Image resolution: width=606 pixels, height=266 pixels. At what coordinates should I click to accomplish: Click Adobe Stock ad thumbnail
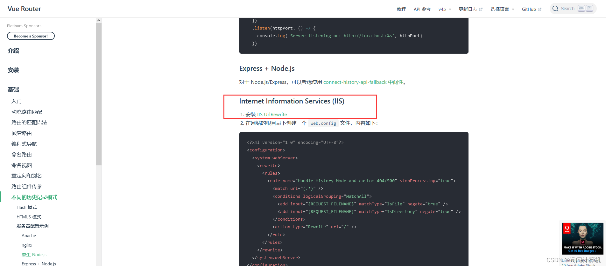pyautogui.click(x=582, y=238)
